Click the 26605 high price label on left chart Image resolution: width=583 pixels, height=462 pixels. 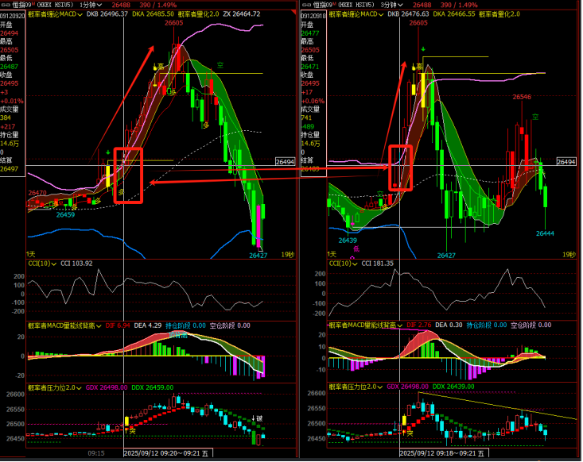tap(174, 24)
